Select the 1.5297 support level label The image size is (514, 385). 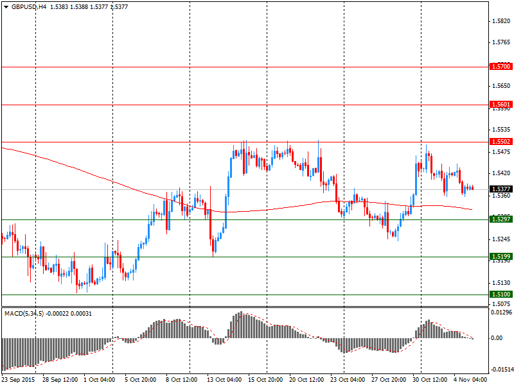point(501,219)
